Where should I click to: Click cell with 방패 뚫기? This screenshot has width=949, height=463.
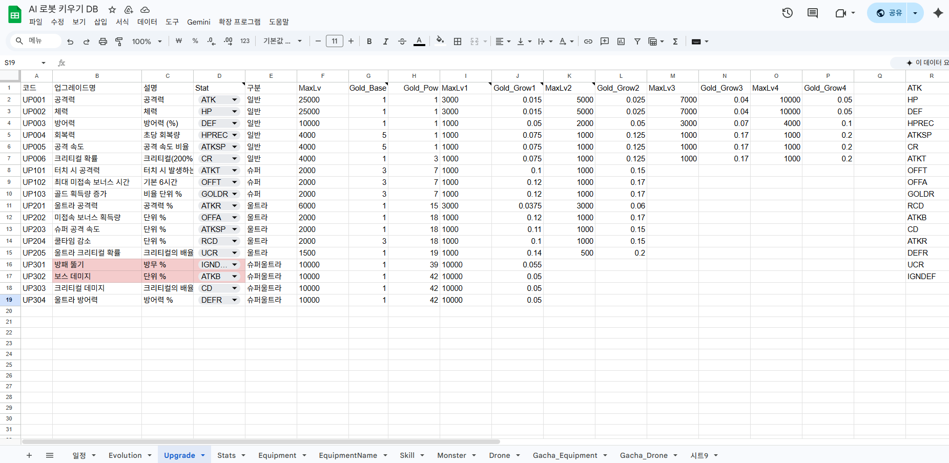tap(97, 265)
